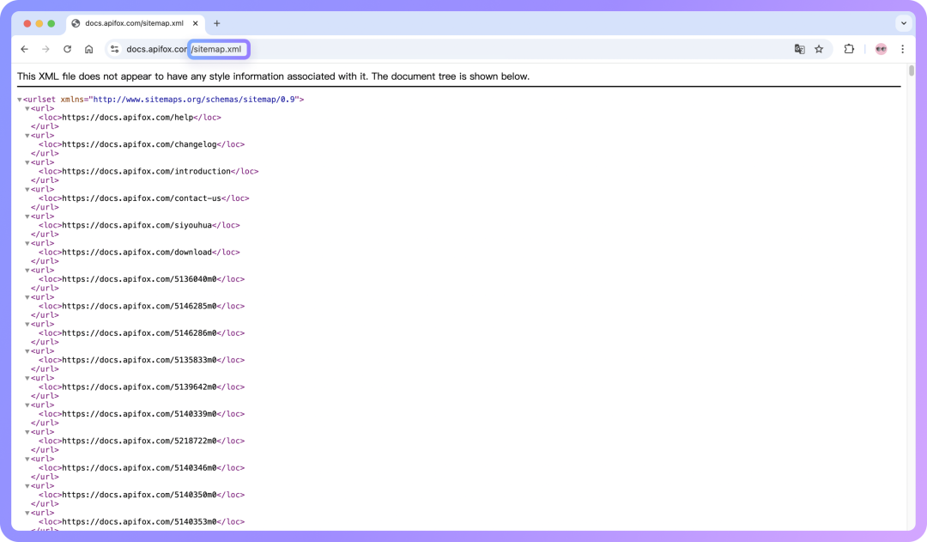This screenshot has width=927, height=542.
Task: Collapse the url node containing 5140339m0
Action: tap(27, 405)
